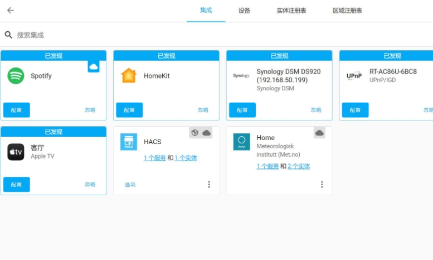Go back with the arrow icon
The height and width of the screenshot is (260, 433).
[x=11, y=11]
